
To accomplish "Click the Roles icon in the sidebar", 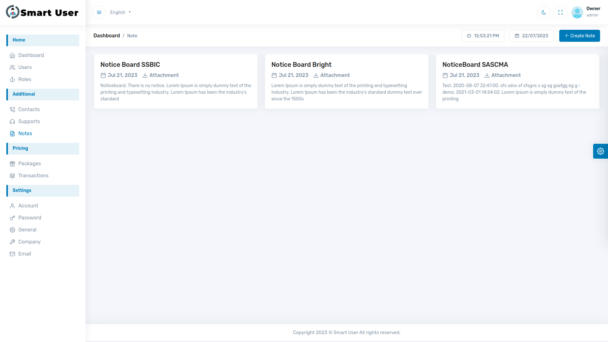I will (12, 79).
